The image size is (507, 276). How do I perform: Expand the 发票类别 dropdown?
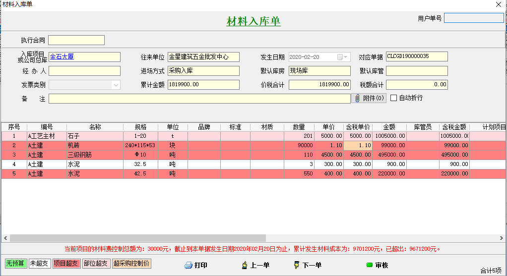tap(116, 85)
